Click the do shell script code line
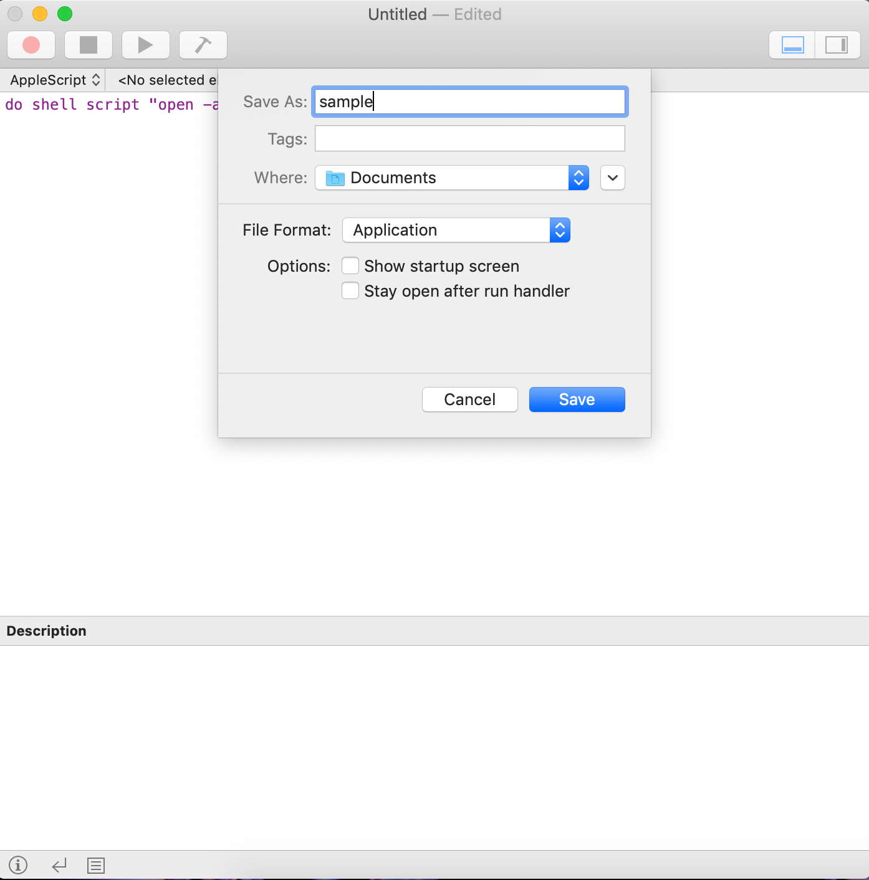This screenshot has height=880, width=869. [112, 105]
